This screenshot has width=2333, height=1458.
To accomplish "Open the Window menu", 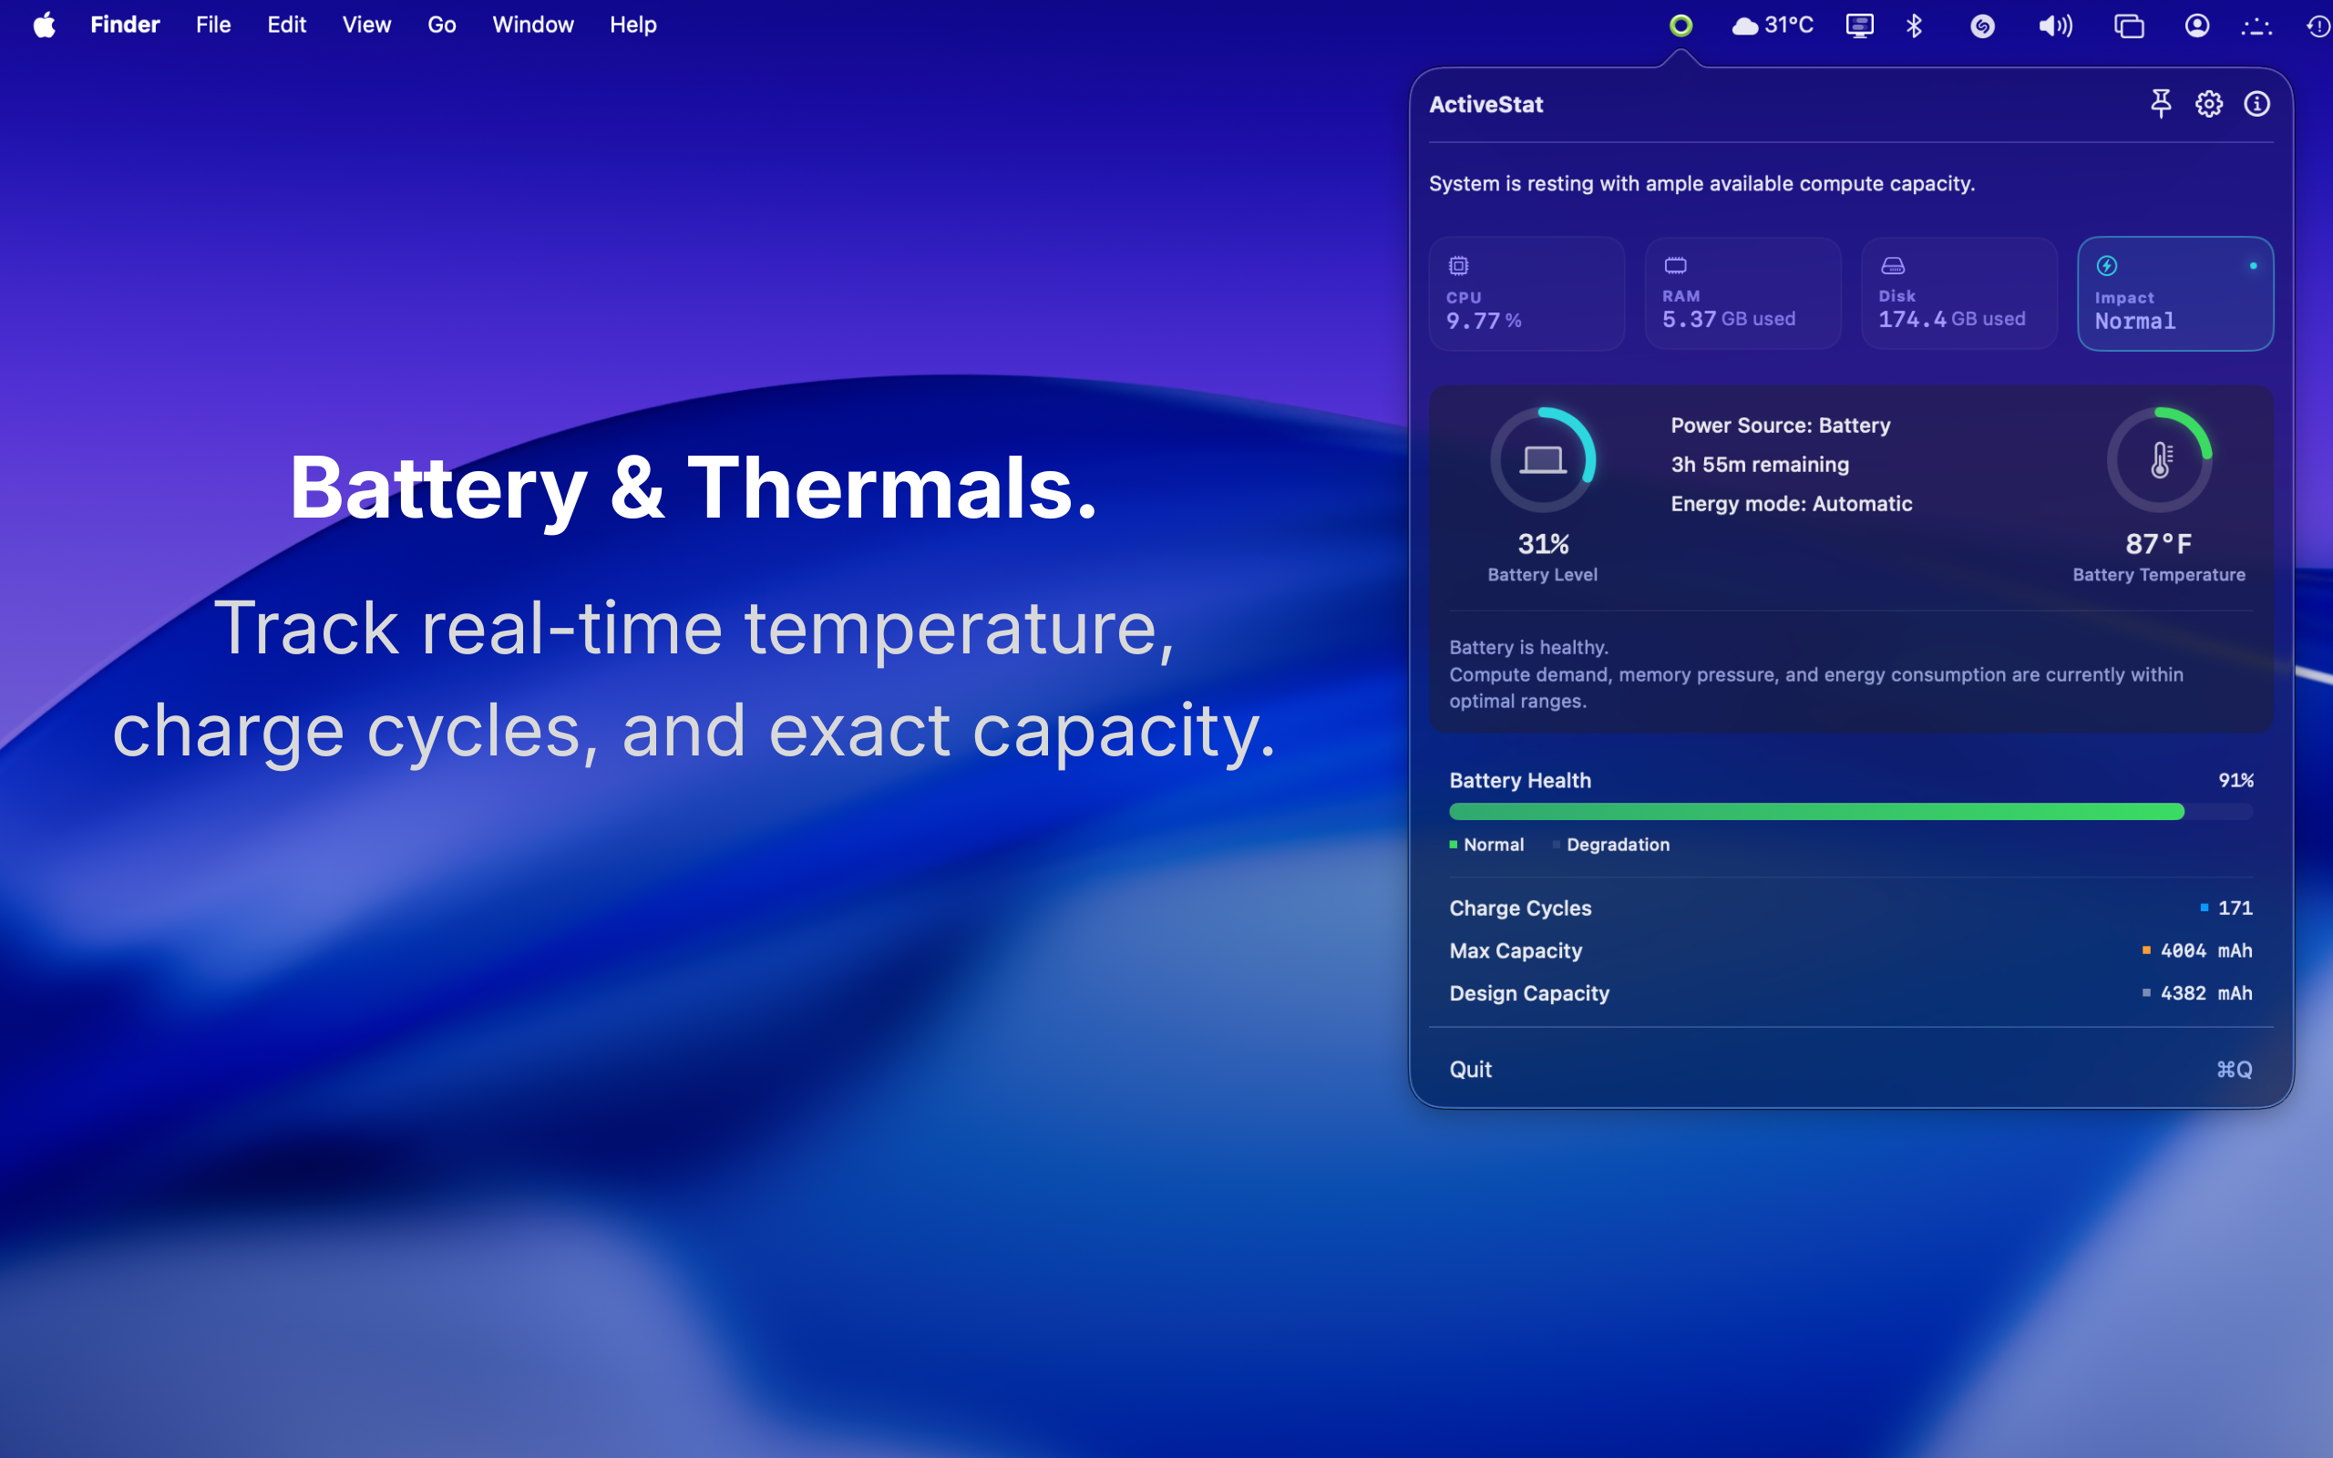I will (x=532, y=24).
